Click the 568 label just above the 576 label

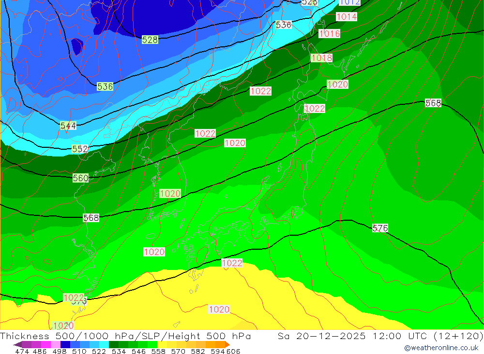tap(433, 103)
